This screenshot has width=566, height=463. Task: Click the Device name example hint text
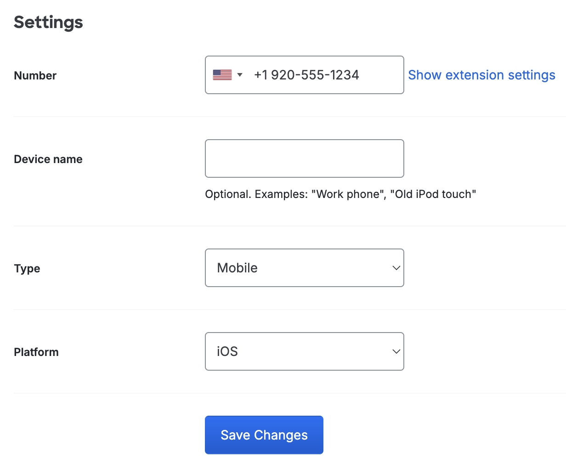[x=340, y=194]
